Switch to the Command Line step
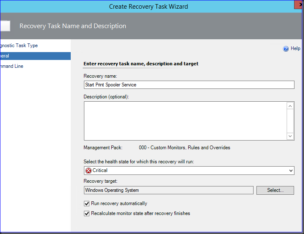 [x=12, y=66]
